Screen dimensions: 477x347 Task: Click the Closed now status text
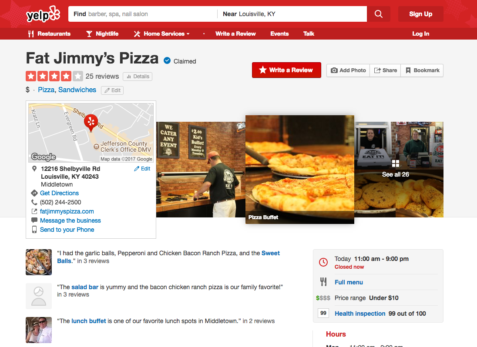349,267
